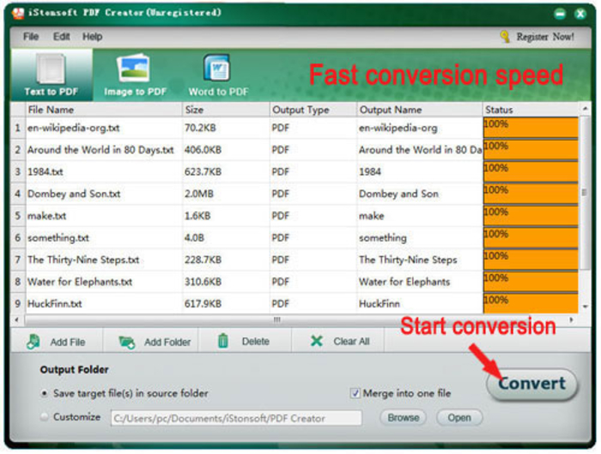Click Open to view output folder
Screen dimensions: 601x454
pyautogui.click(x=459, y=418)
